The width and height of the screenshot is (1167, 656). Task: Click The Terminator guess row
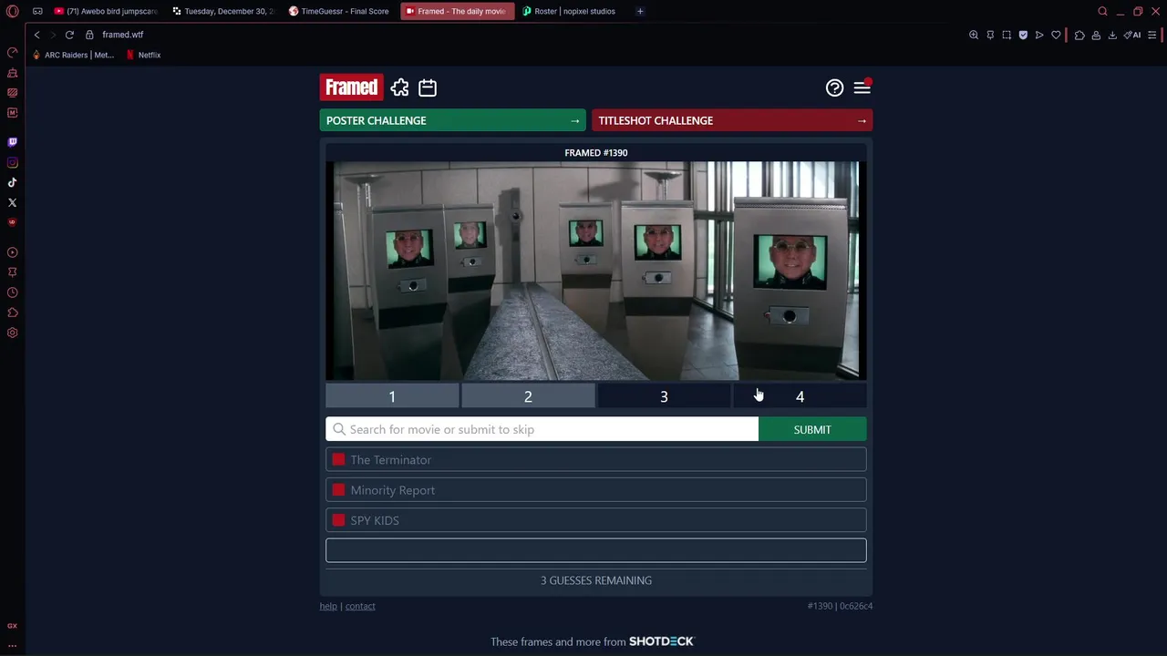(596, 460)
